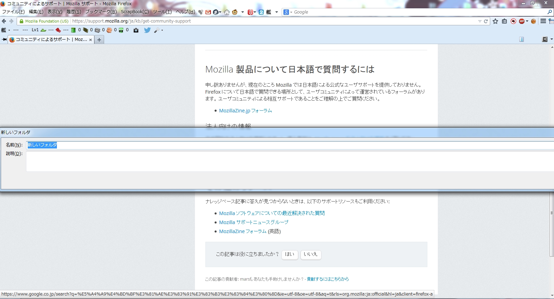
Task: Click the home icon in the menu bar
Action: pyautogui.click(x=227, y=12)
